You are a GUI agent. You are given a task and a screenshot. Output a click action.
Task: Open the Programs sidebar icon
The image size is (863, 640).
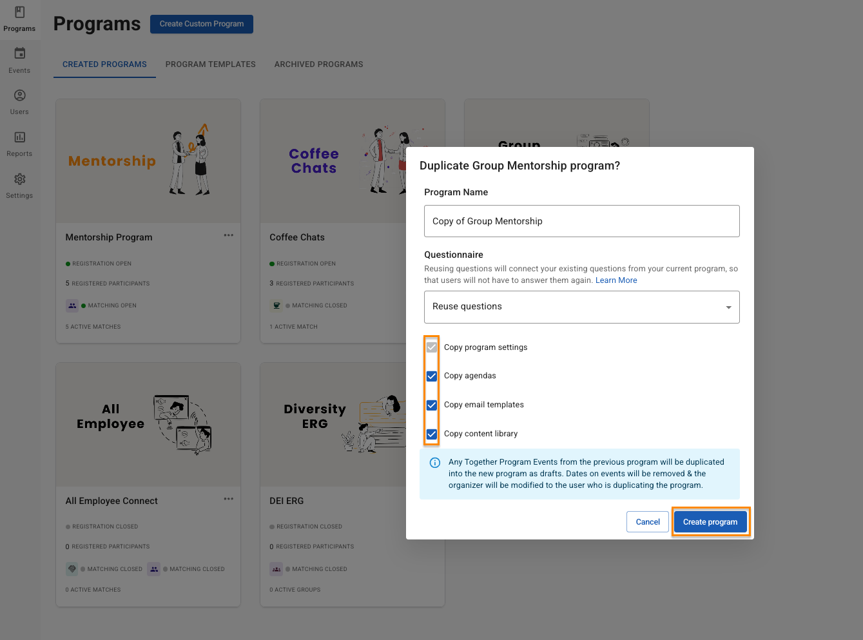19,13
